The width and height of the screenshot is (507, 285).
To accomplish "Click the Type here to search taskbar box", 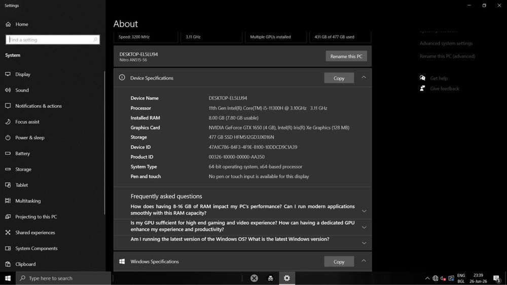I will point(63,278).
